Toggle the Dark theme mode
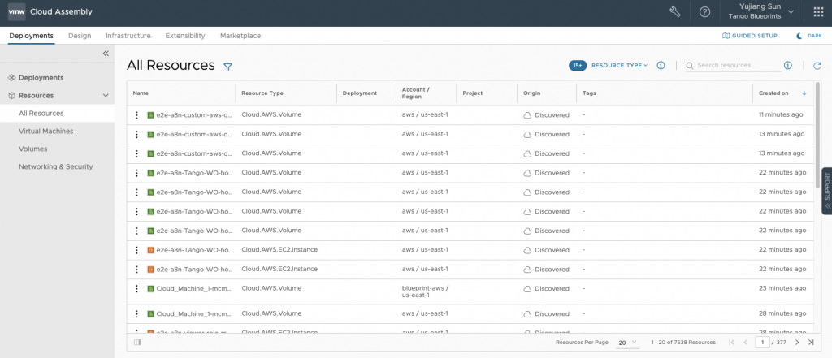Viewport: 832px width, 358px height. tap(809, 36)
